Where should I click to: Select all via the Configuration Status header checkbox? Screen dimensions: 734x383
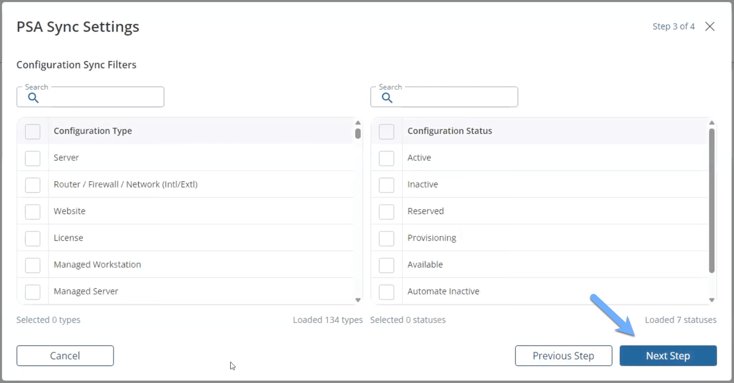386,132
